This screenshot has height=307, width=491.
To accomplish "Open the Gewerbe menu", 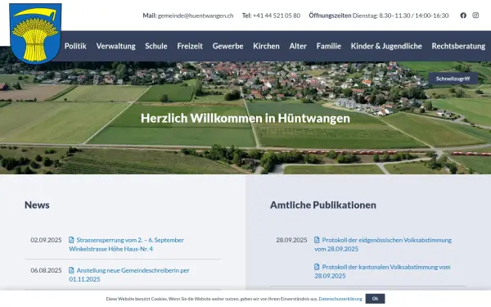I will (x=227, y=46).
